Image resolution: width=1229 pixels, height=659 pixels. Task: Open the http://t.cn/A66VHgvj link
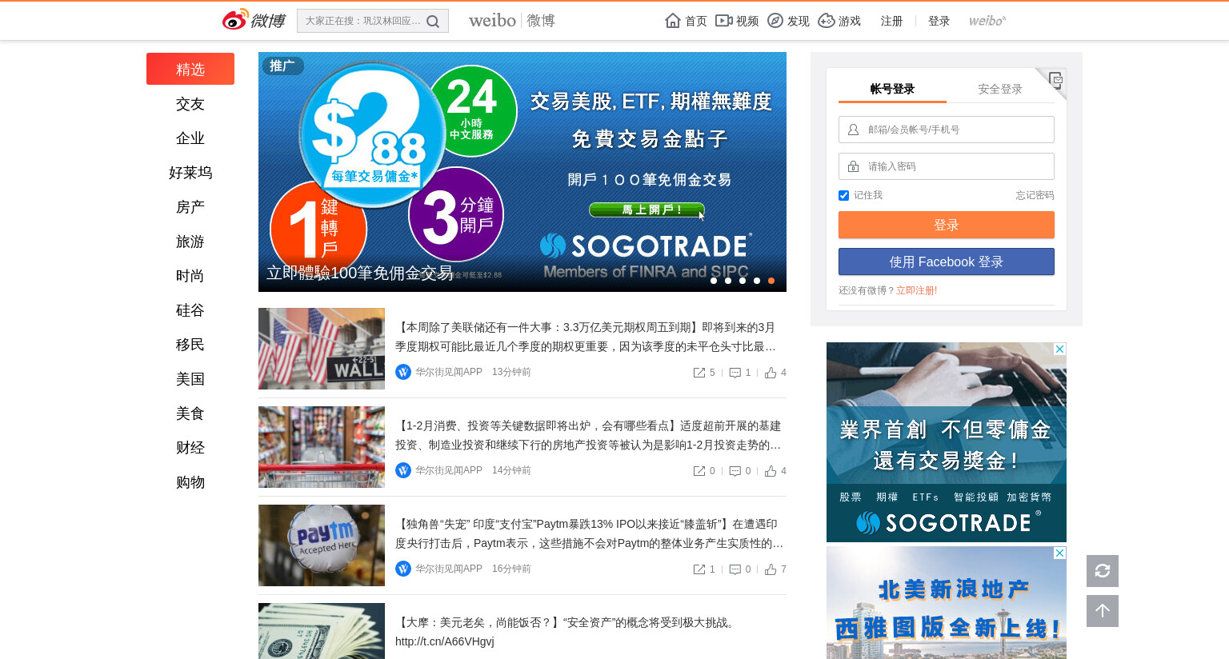(x=445, y=641)
